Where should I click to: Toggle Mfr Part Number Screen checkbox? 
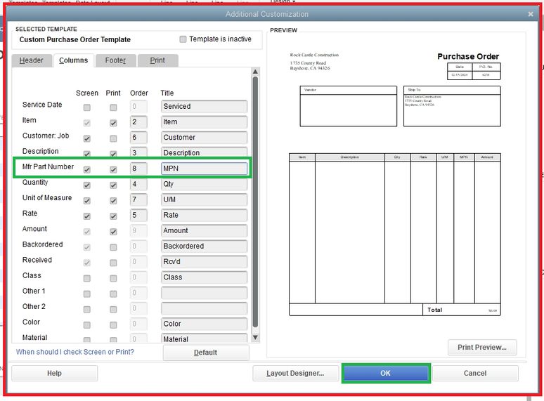pyautogui.click(x=86, y=169)
